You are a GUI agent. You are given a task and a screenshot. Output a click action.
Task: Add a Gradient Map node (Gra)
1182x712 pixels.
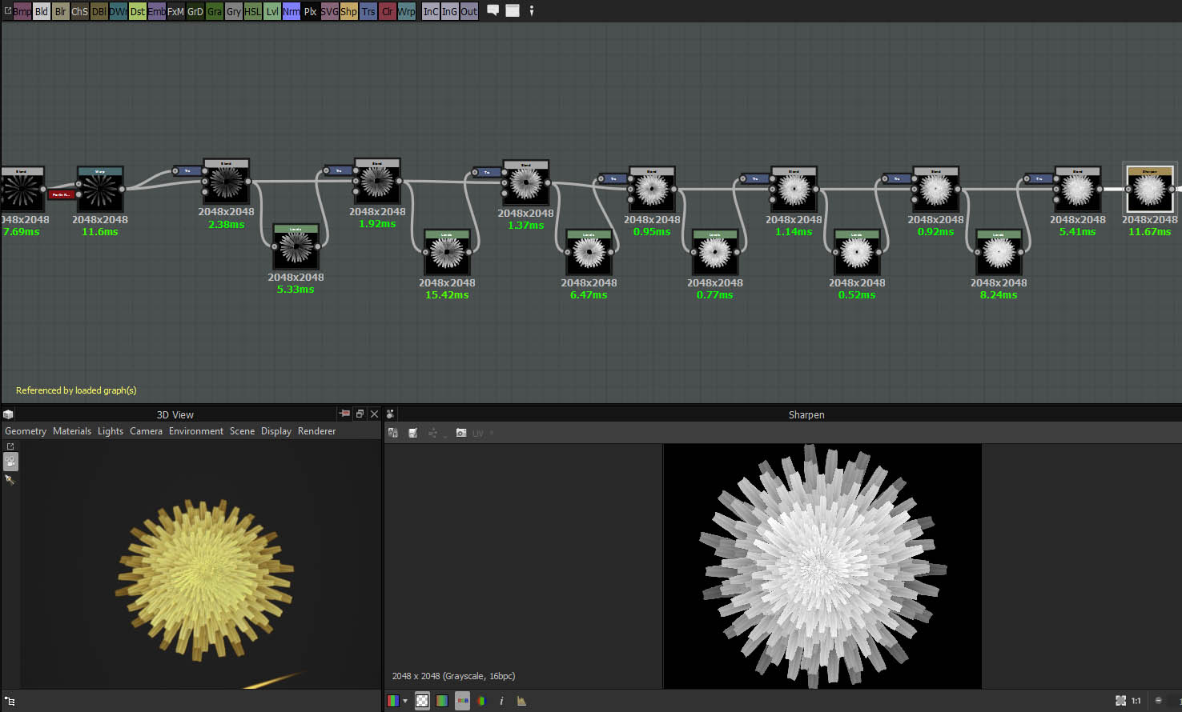click(214, 11)
